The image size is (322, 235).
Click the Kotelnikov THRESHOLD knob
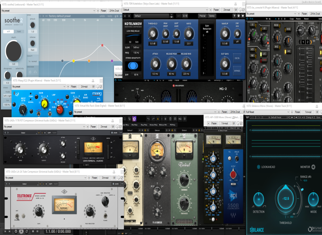tap(153, 34)
